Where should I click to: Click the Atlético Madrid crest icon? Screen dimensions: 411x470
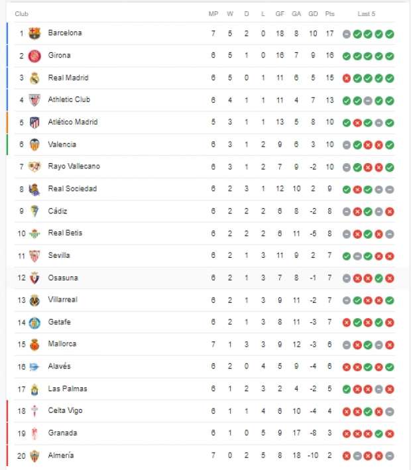click(x=34, y=123)
